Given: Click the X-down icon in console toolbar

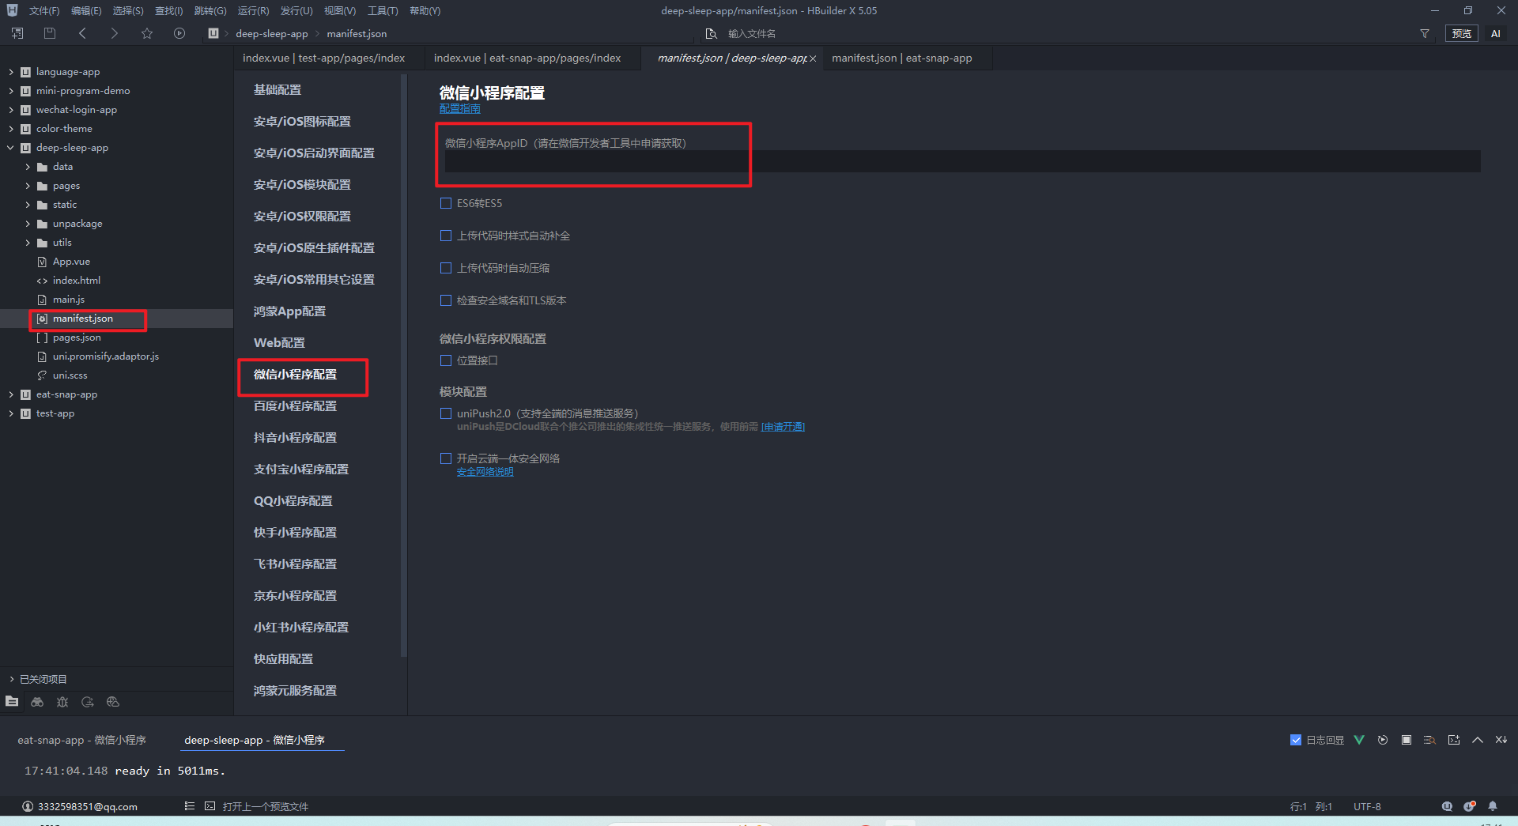Looking at the screenshot, I should pyautogui.click(x=1501, y=740).
